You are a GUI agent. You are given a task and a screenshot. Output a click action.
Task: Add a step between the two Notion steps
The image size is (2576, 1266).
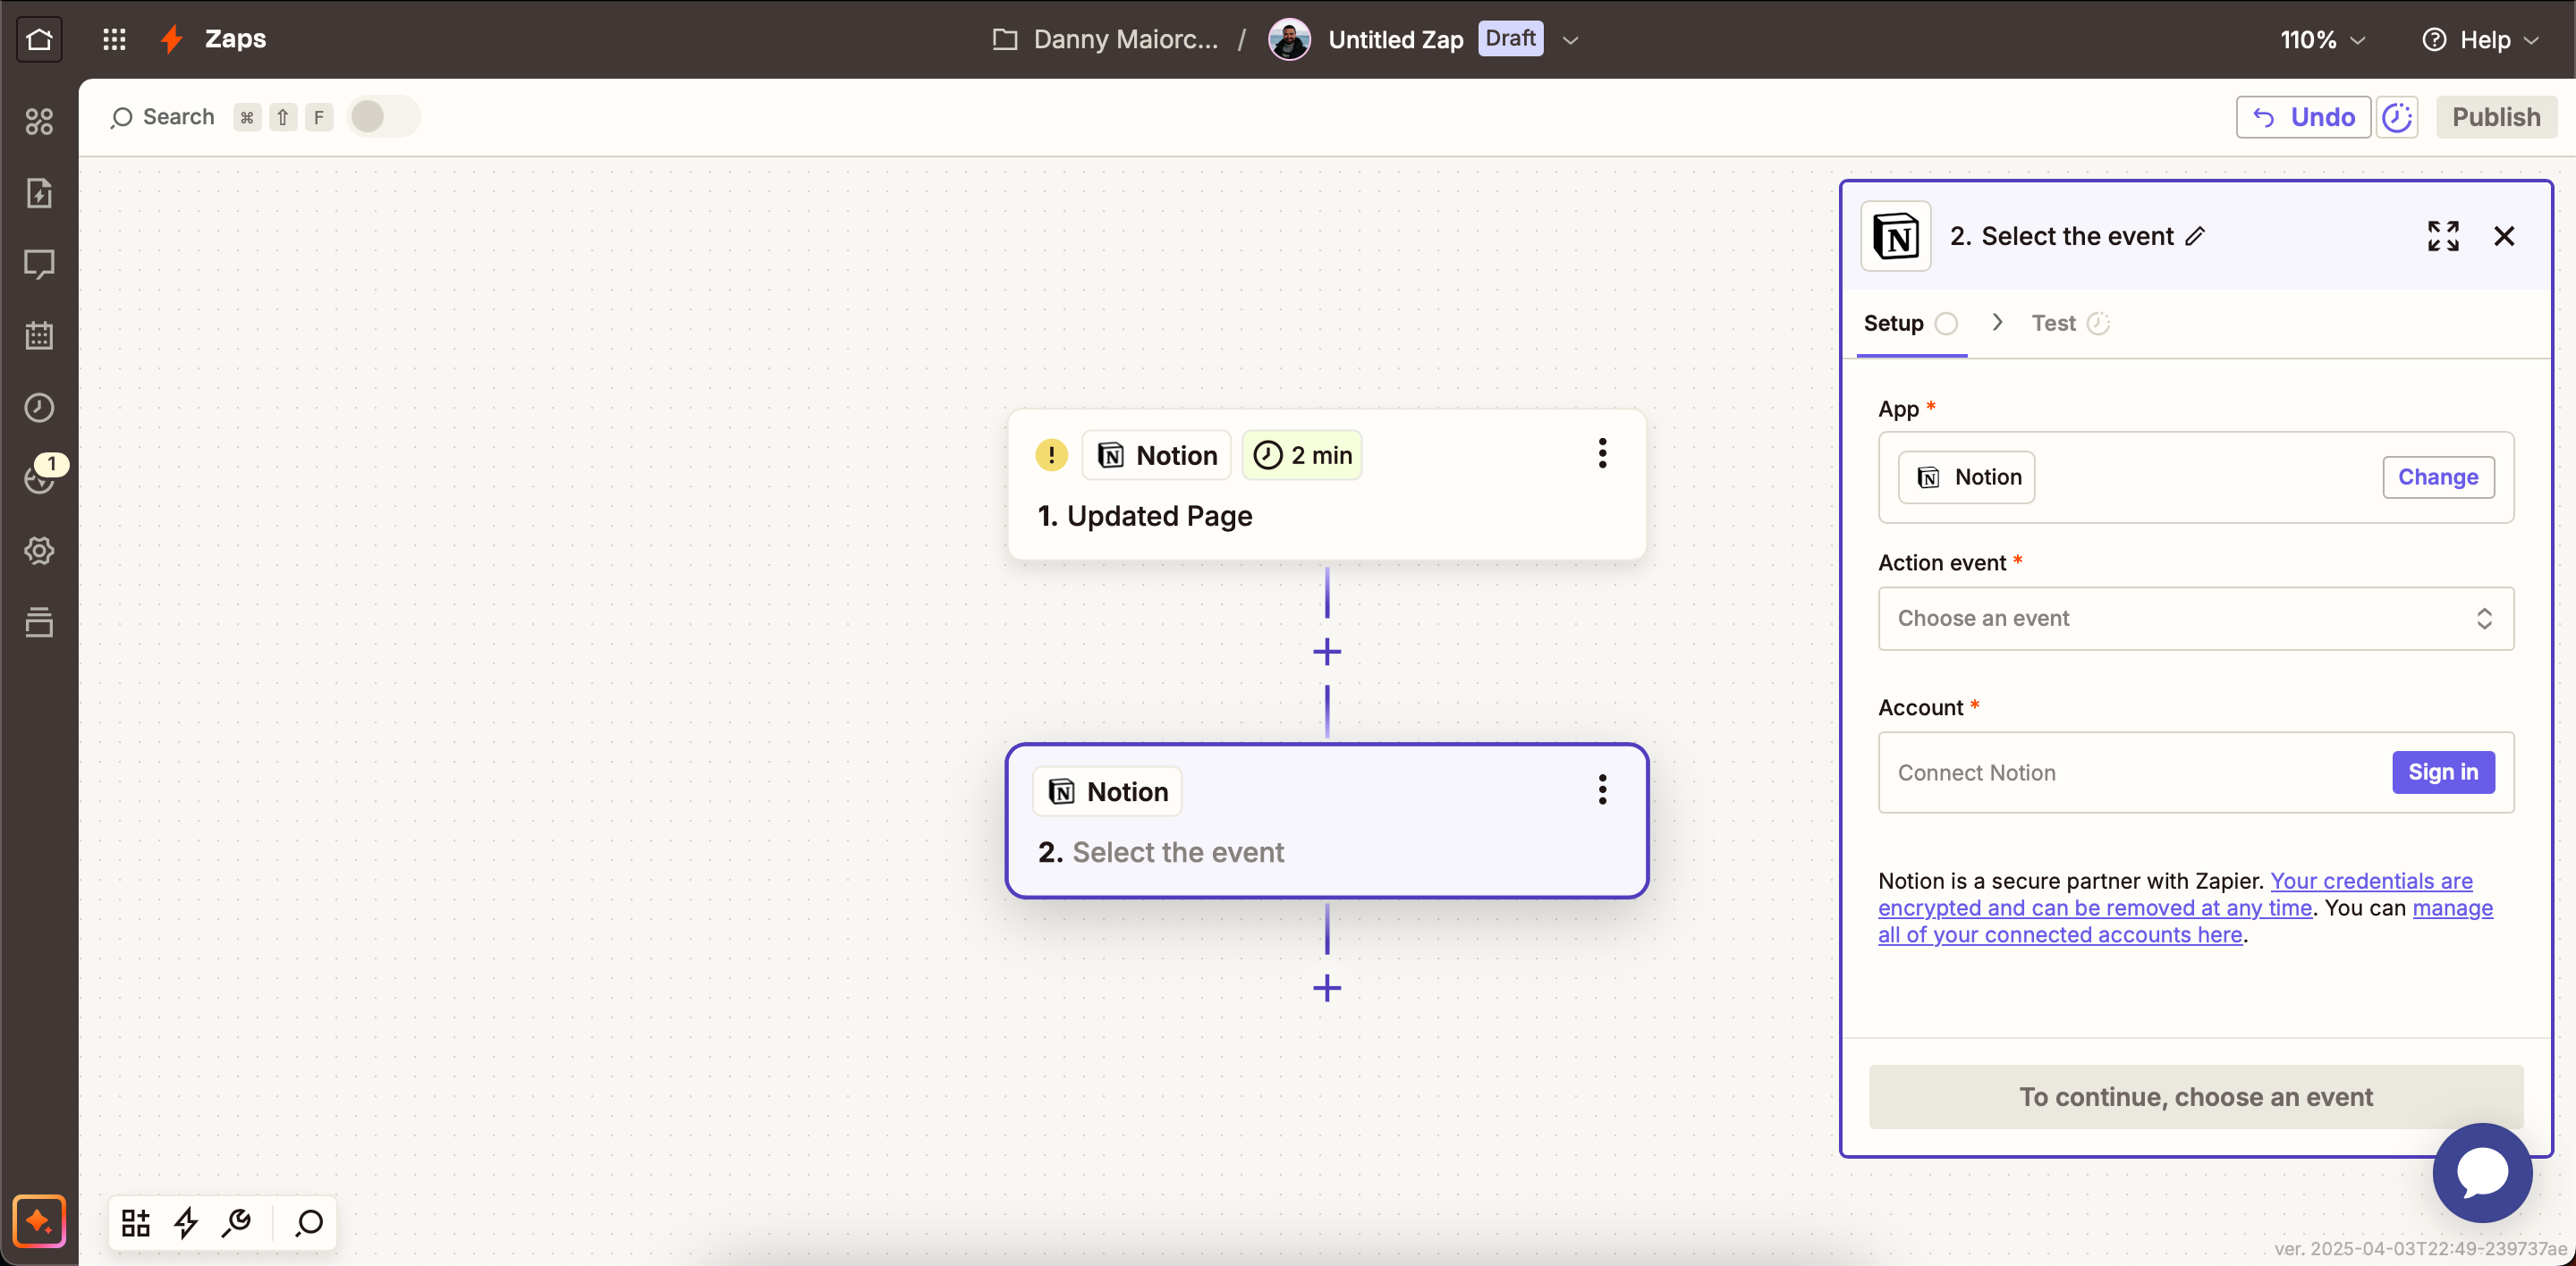[x=1327, y=652]
